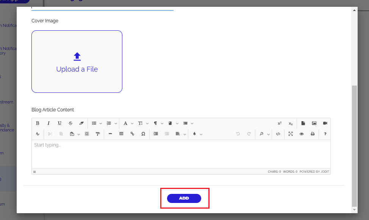The height and width of the screenshot is (220, 369).
Task: Toggle HTML source code view
Action: [x=278, y=134]
